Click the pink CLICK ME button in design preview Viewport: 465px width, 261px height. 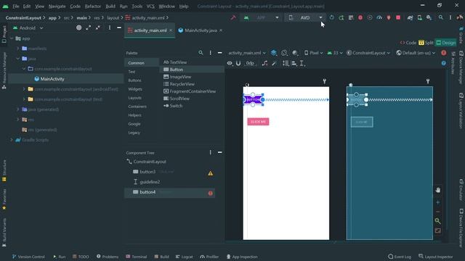(258, 122)
